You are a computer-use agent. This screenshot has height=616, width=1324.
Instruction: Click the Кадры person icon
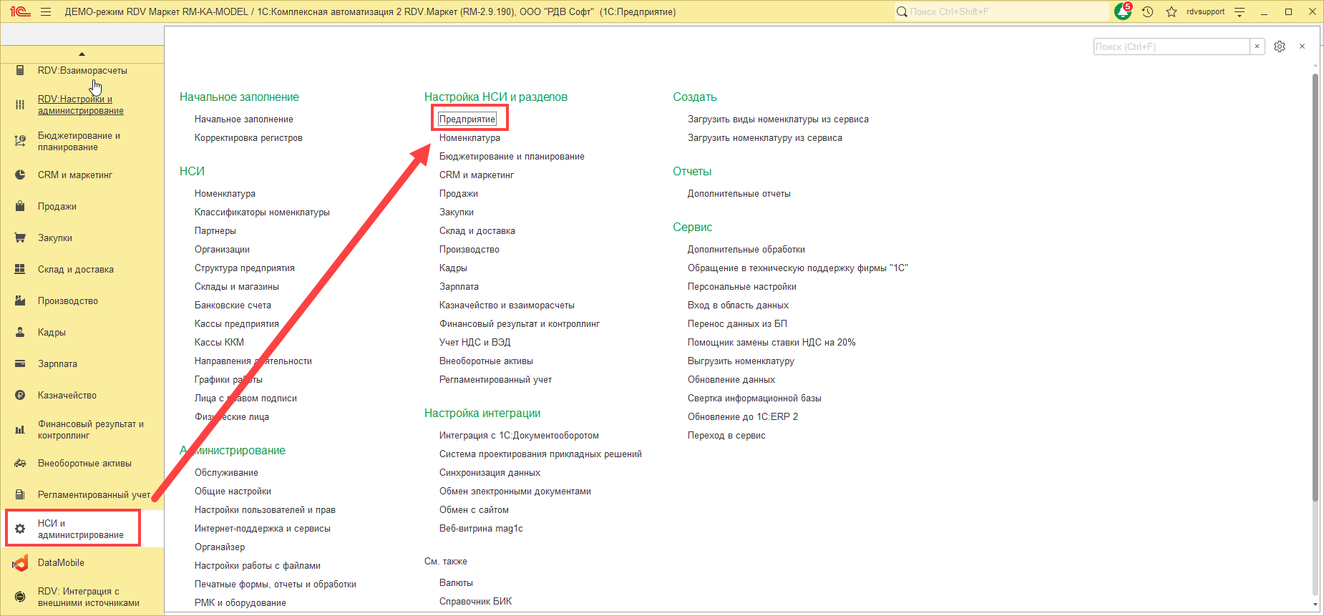[x=20, y=332]
